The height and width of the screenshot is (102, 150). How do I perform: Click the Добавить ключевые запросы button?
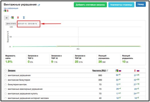[x=90, y=4]
